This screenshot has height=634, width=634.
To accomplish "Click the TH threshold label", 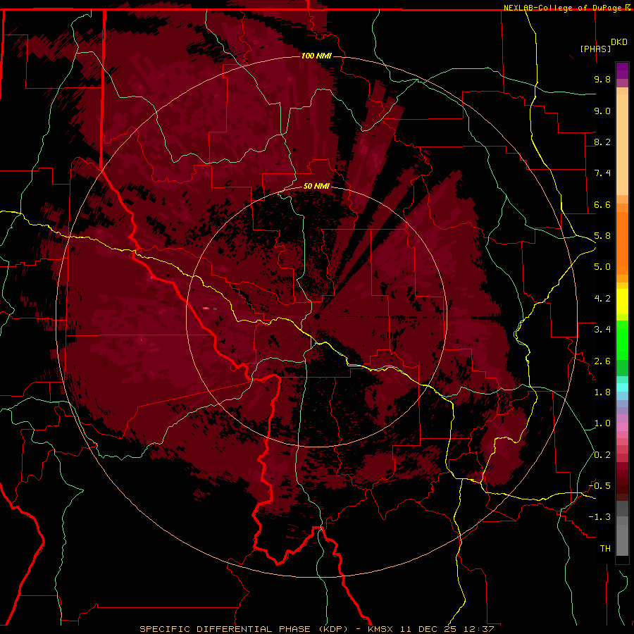I will [605, 549].
